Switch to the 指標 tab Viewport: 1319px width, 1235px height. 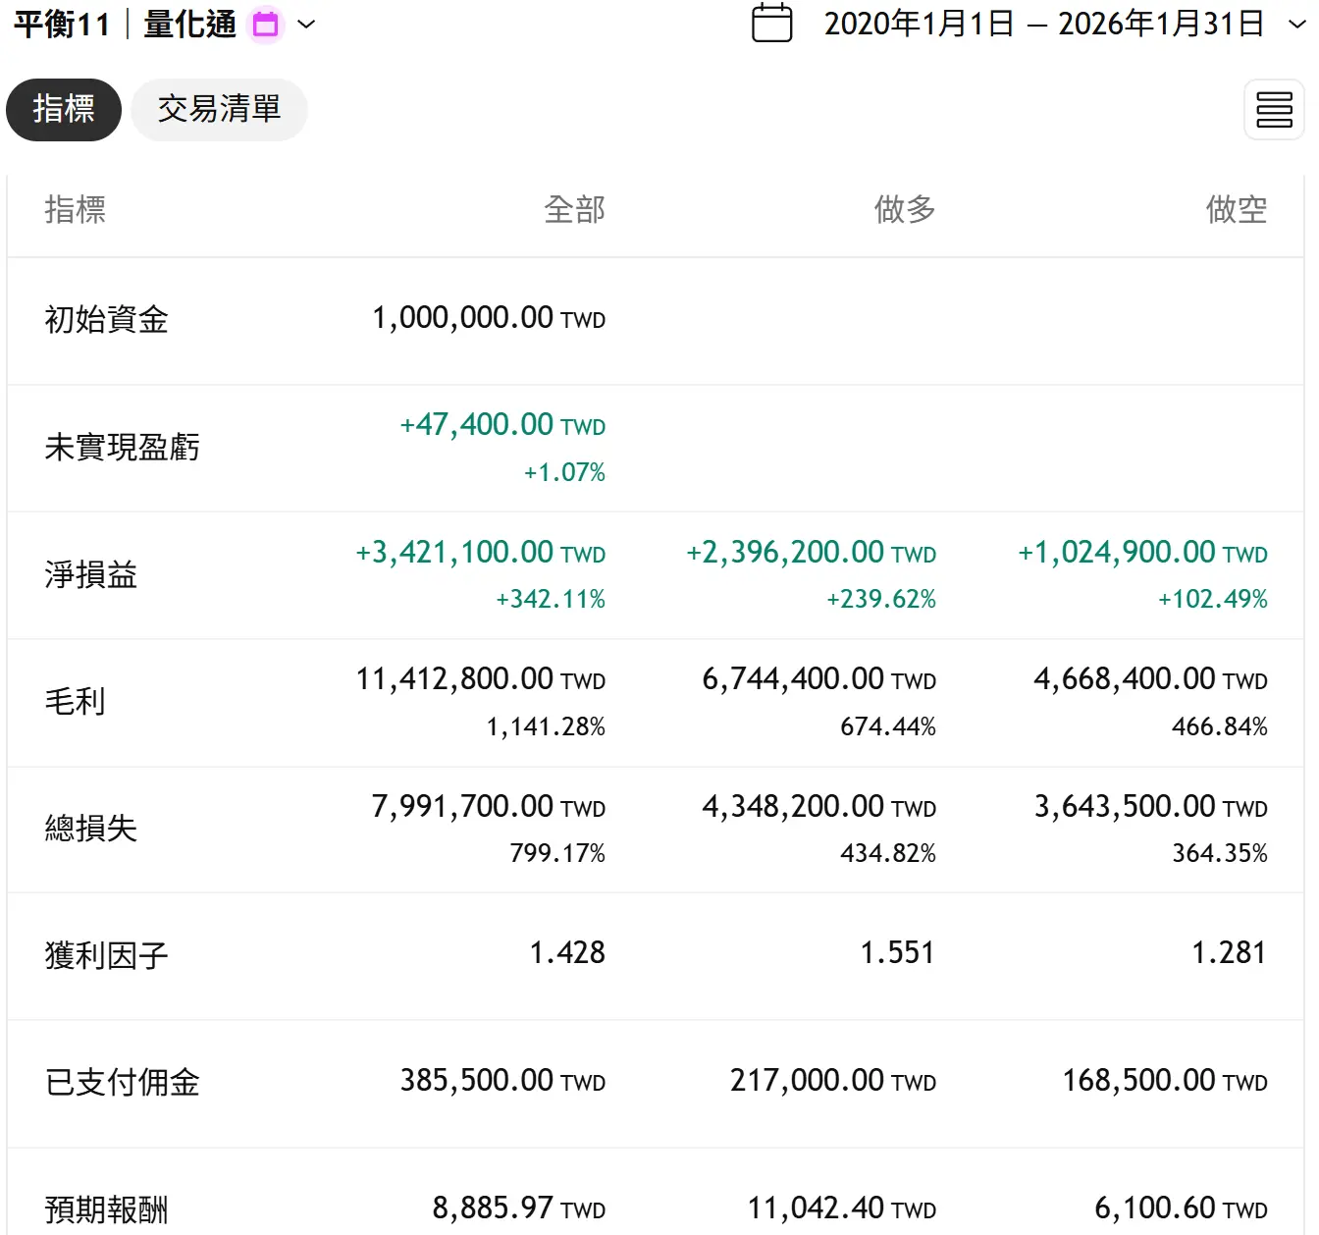[x=64, y=109]
